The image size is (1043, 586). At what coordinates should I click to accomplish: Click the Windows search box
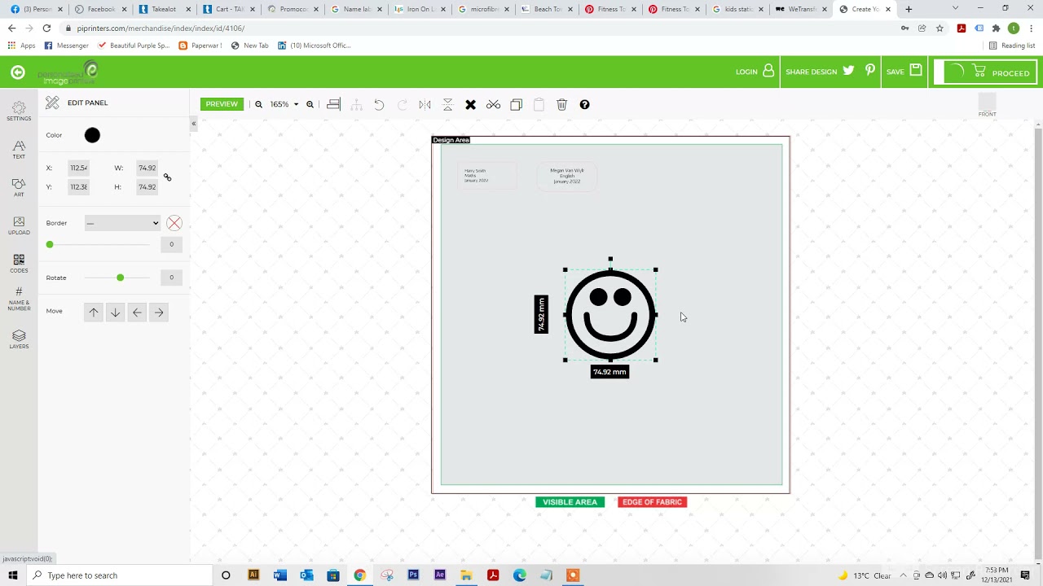click(120, 575)
